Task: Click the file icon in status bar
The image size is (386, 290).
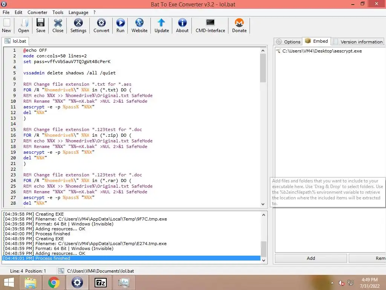Action: click(x=61, y=271)
